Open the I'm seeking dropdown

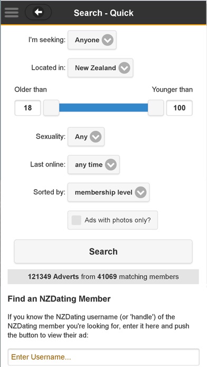click(x=92, y=40)
